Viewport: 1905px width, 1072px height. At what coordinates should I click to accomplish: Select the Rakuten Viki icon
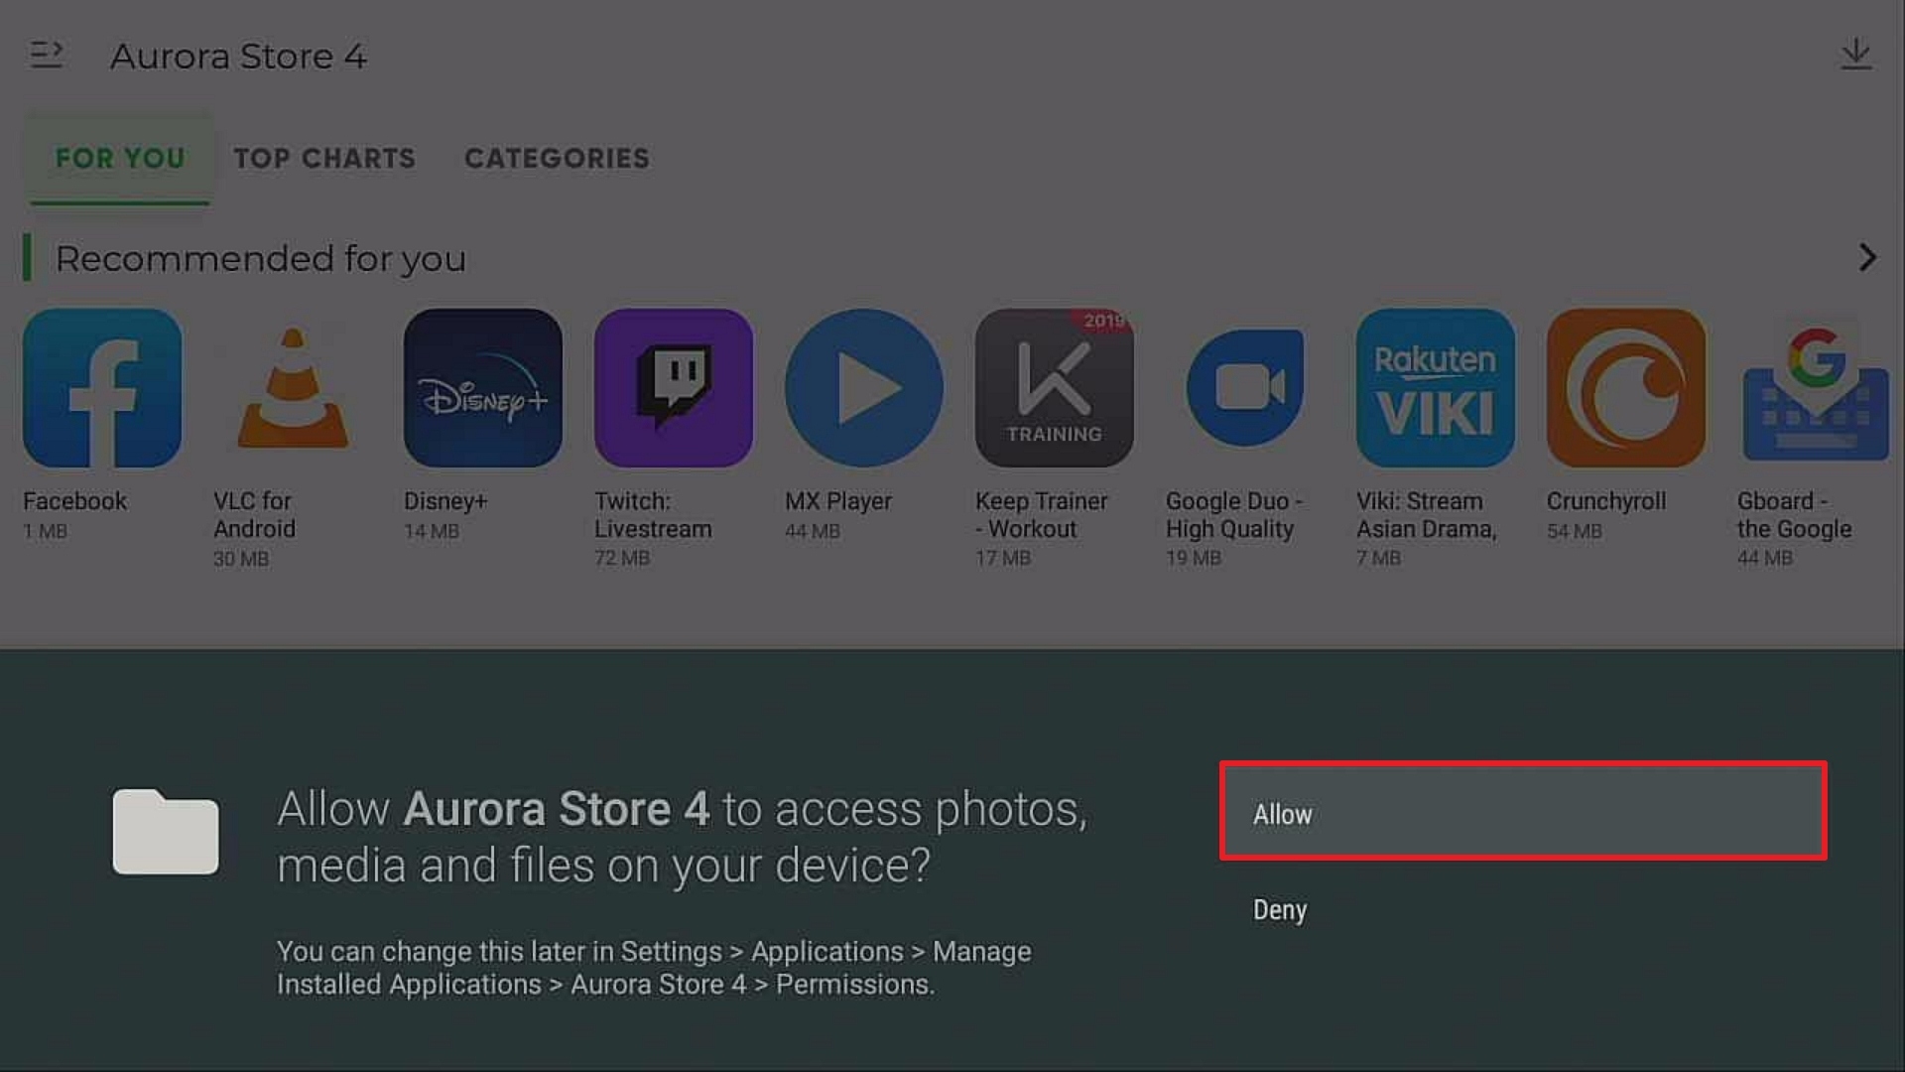1436,388
